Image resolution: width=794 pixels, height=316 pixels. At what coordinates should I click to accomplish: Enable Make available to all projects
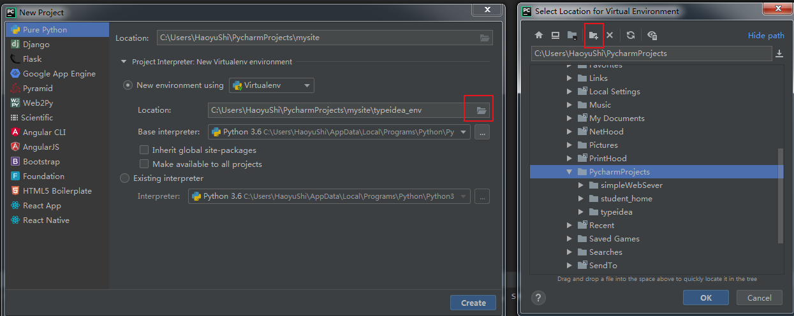[x=144, y=164]
